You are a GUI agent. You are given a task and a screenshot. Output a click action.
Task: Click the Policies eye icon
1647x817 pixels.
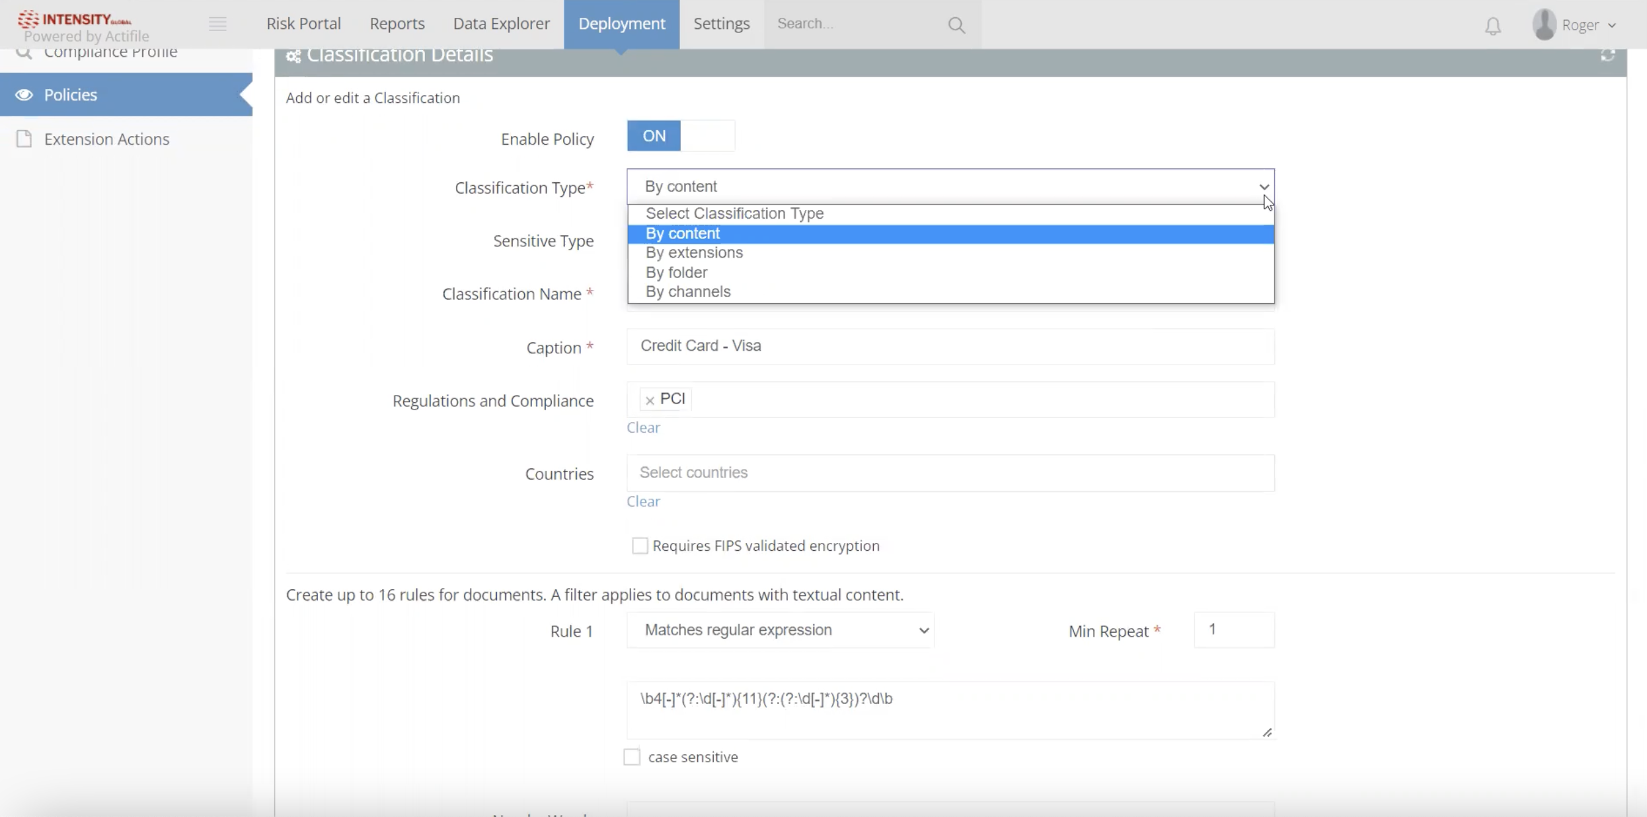point(24,95)
